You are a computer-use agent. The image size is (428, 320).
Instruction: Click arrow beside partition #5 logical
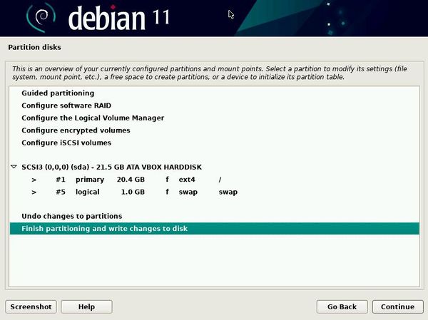[34, 192]
